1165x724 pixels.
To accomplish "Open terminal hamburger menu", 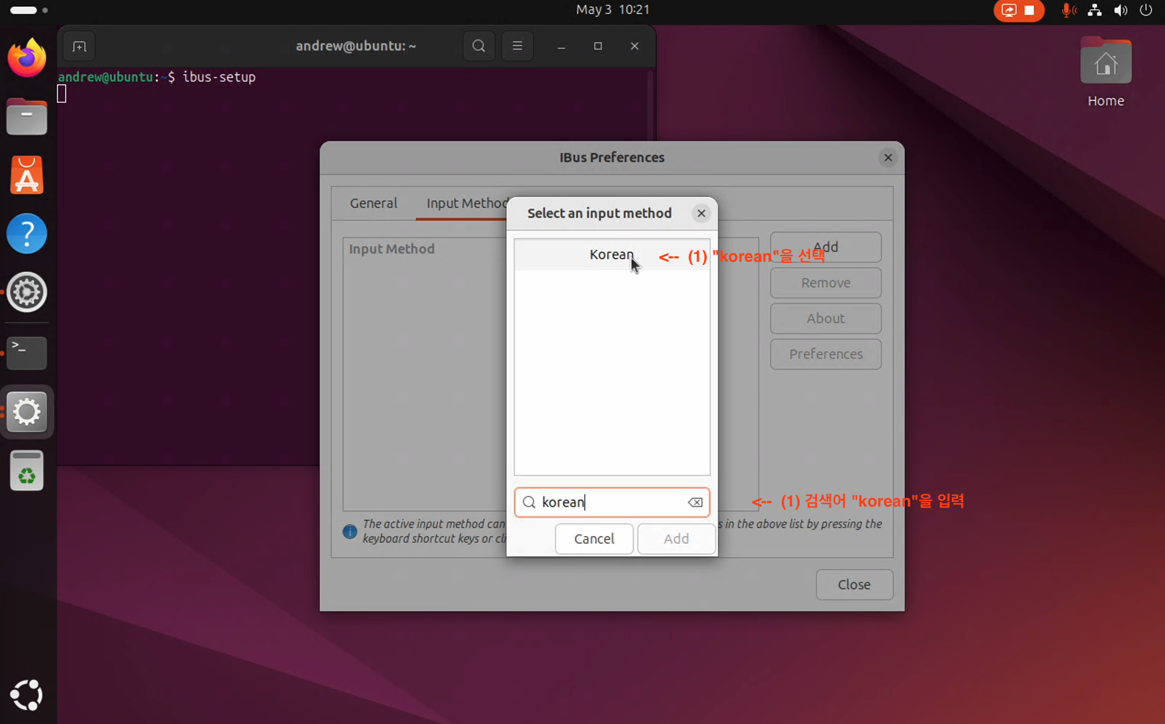I will coord(517,46).
